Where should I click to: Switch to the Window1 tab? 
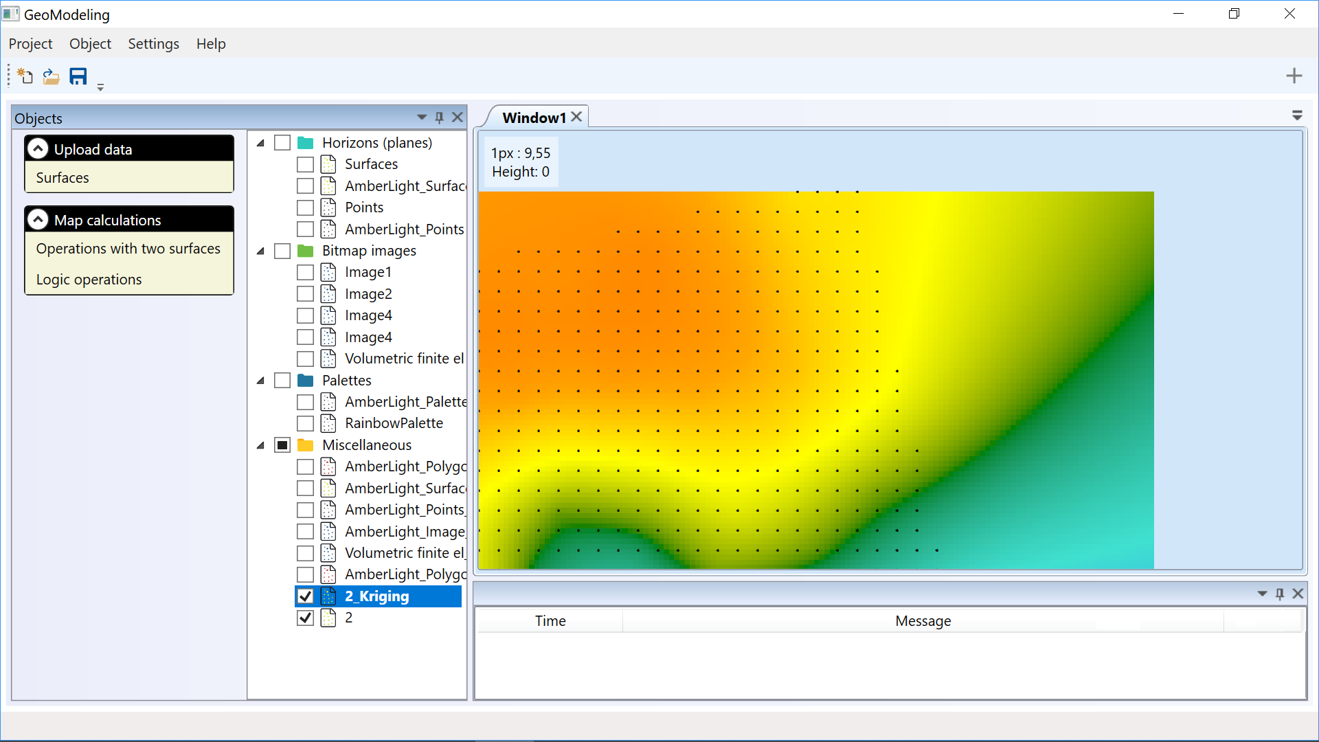[534, 117]
